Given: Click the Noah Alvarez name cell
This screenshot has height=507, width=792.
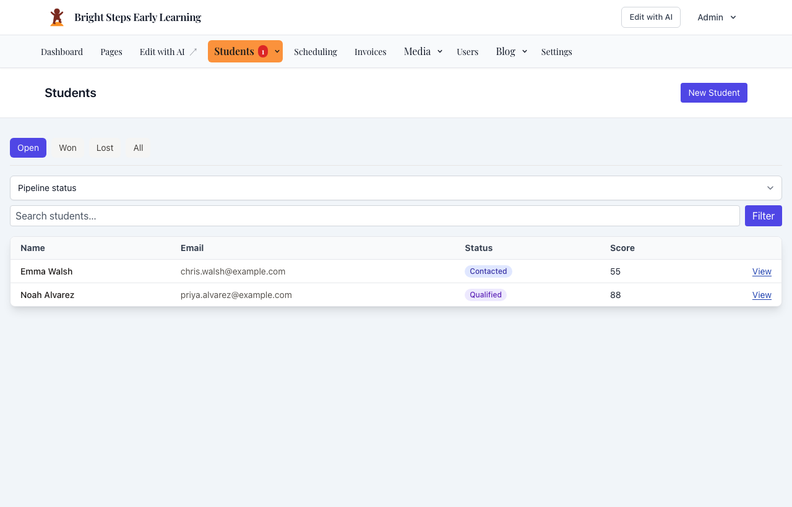Looking at the screenshot, I should click(47, 295).
